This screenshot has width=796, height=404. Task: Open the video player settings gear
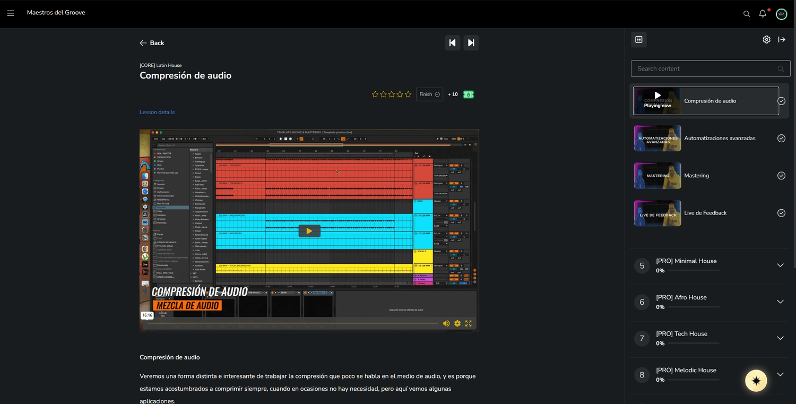(457, 323)
